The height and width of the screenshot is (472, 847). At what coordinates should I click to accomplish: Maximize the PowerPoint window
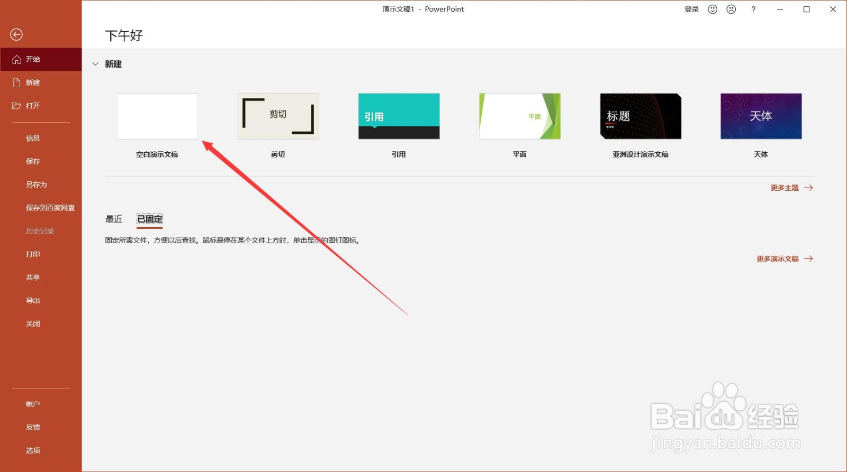click(806, 9)
